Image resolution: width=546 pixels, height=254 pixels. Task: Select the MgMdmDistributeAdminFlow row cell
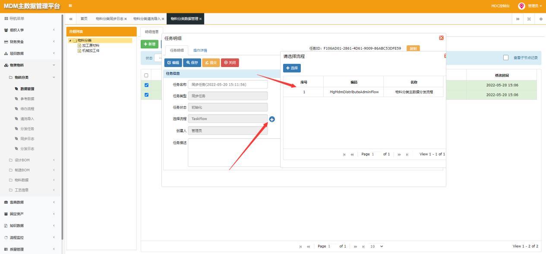click(353, 92)
